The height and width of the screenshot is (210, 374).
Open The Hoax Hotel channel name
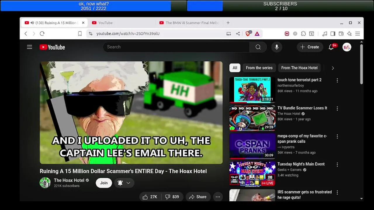(x=69, y=180)
